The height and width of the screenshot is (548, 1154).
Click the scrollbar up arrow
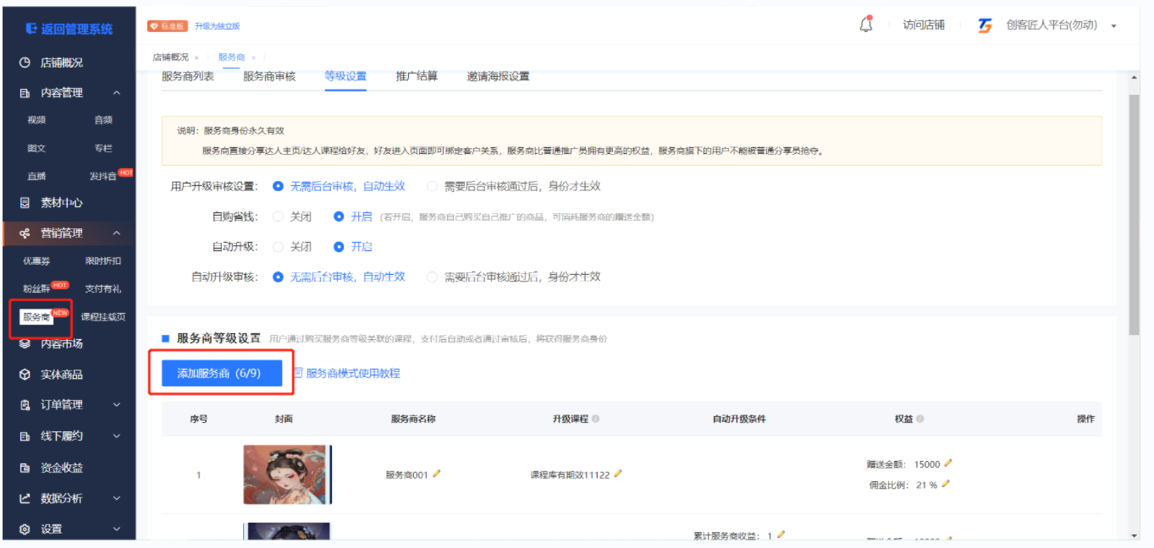[1134, 77]
